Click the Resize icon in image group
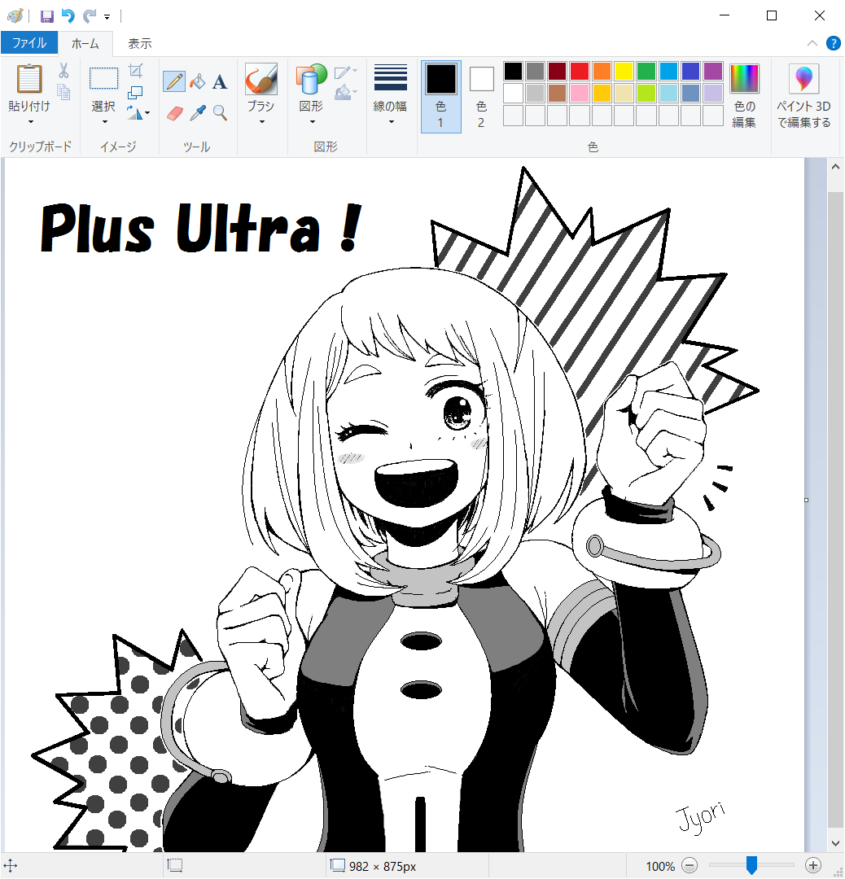The width and height of the screenshot is (845, 879). coord(135,92)
